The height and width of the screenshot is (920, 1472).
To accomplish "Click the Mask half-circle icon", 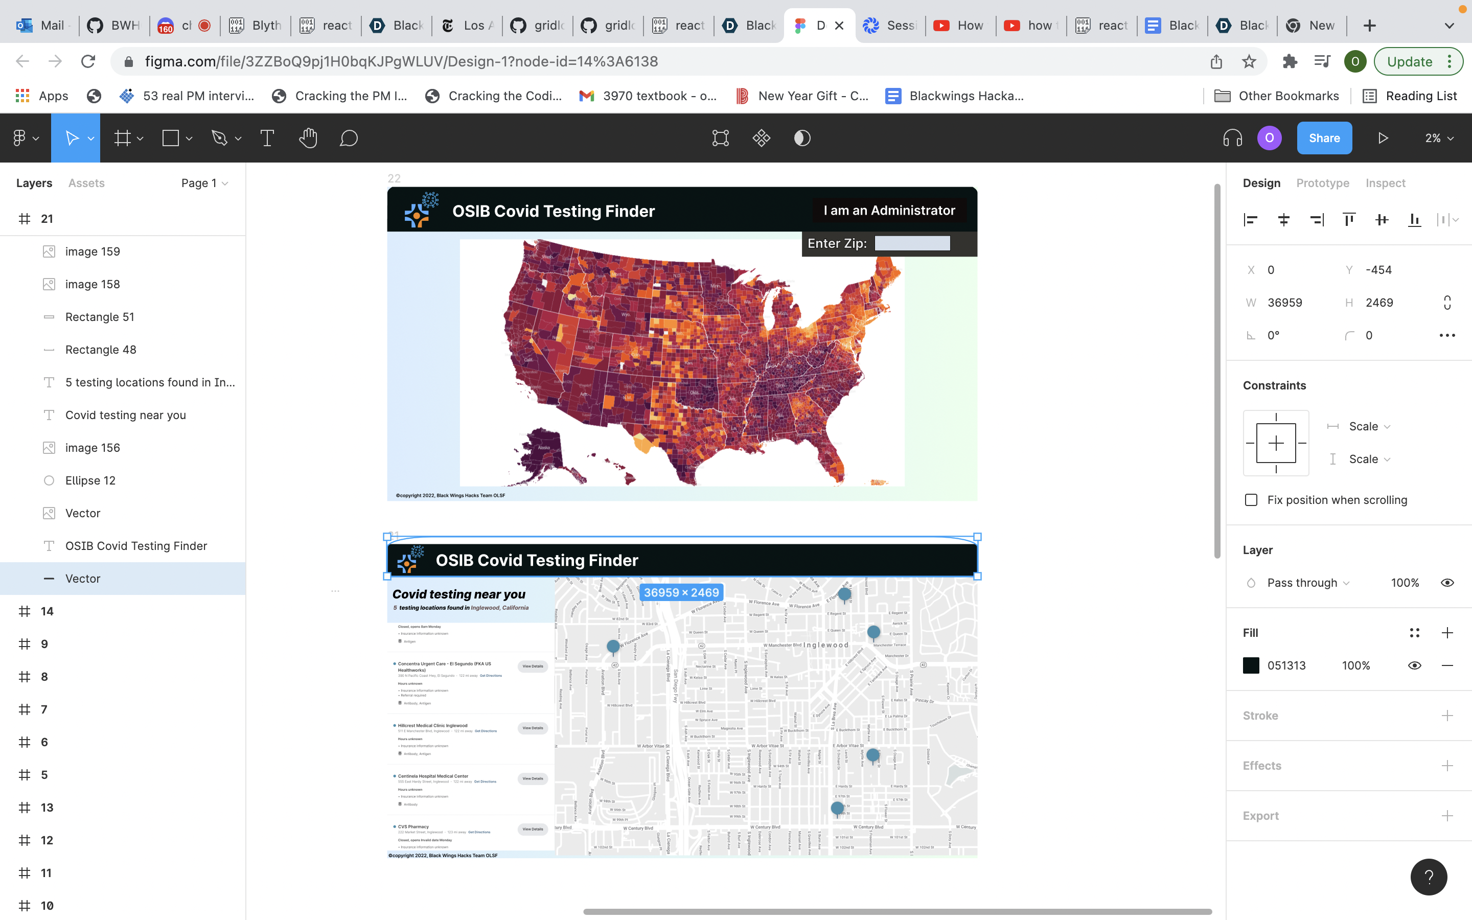I will [802, 138].
